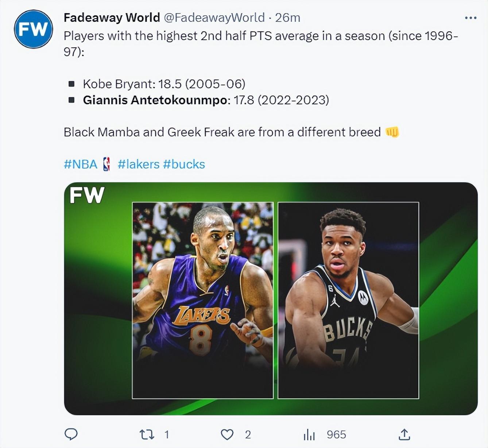The image size is (488, 448).
Task: Open the #bucks hashtag link
Action: tap(184, 164)
